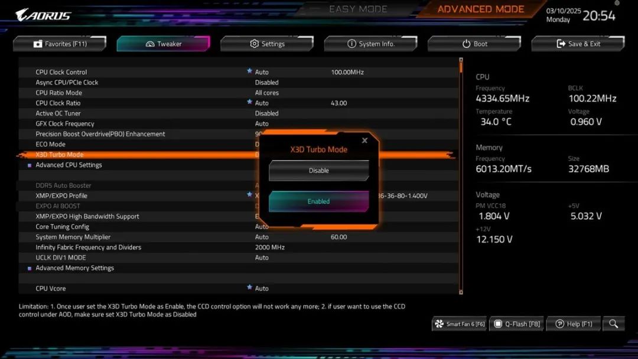Click the AORUS logo
The height and width of the screenshot is (359, 638).
43,15
